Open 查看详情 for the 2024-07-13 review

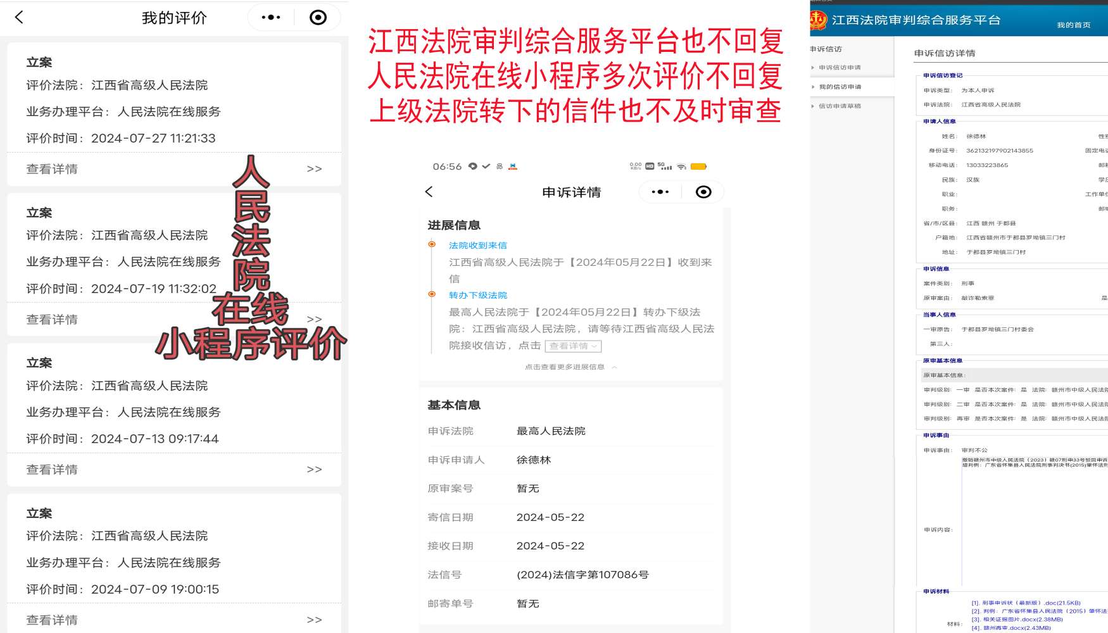coord(174,470)
